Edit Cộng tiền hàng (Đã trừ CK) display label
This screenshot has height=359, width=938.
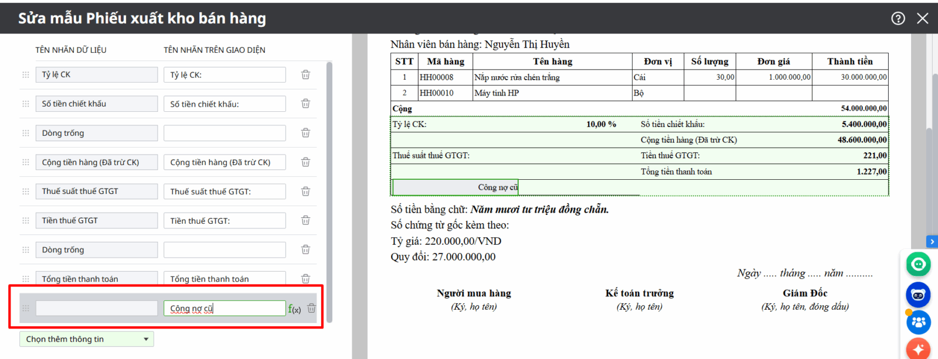tap(225, 162)
